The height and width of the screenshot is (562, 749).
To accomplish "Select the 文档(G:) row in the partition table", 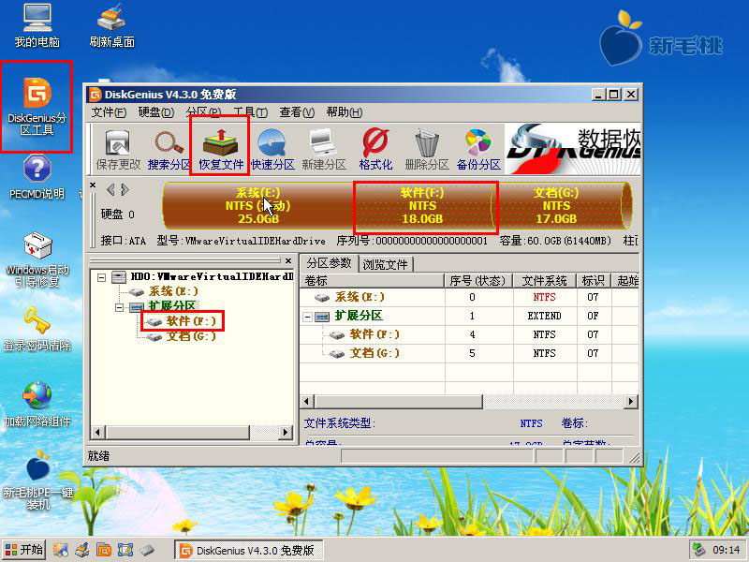I will (469, 354).
